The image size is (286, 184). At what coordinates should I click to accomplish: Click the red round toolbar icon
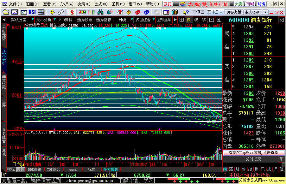[138, 12]
